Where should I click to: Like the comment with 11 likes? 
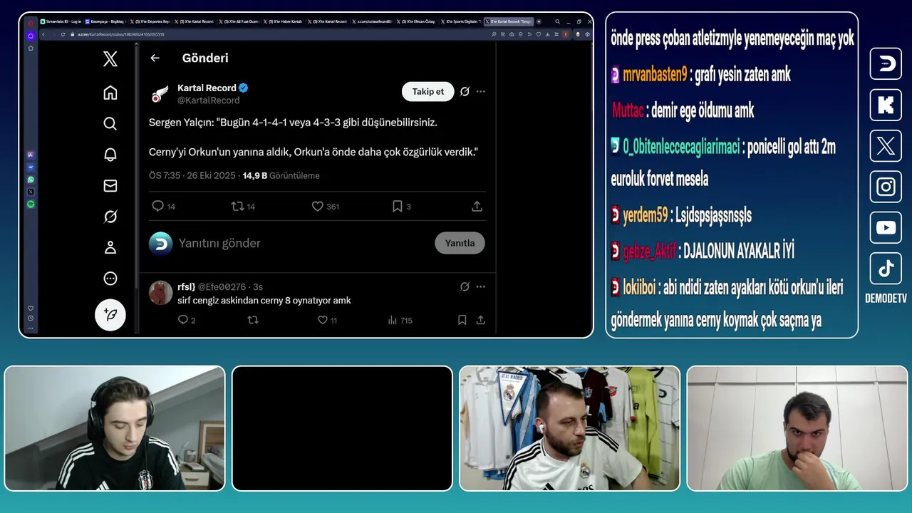pyautogui.click(x=328, y=321)
